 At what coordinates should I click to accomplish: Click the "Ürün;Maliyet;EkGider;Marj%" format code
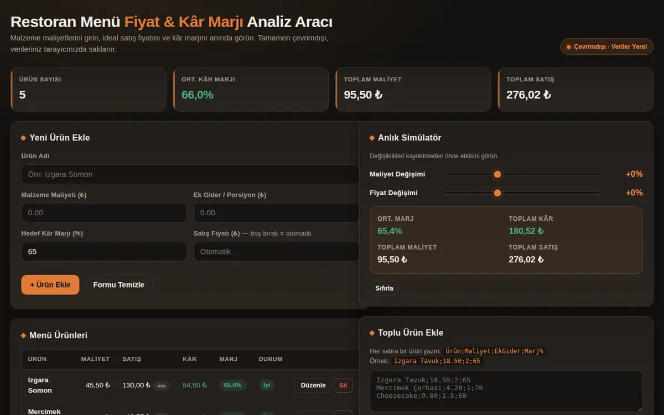click(495, 351)
